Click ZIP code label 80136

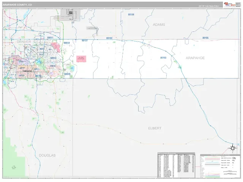click(131, 14)
